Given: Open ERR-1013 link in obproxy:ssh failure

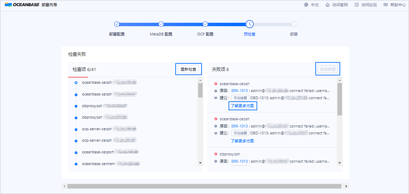Looking at the screenshot, I should (x=240, y=161).
